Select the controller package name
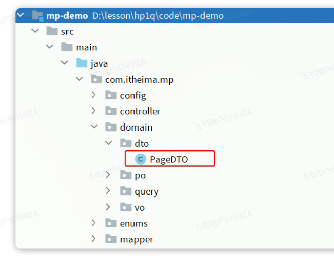Screen dimensions: 334x258 tap(140, 111)
